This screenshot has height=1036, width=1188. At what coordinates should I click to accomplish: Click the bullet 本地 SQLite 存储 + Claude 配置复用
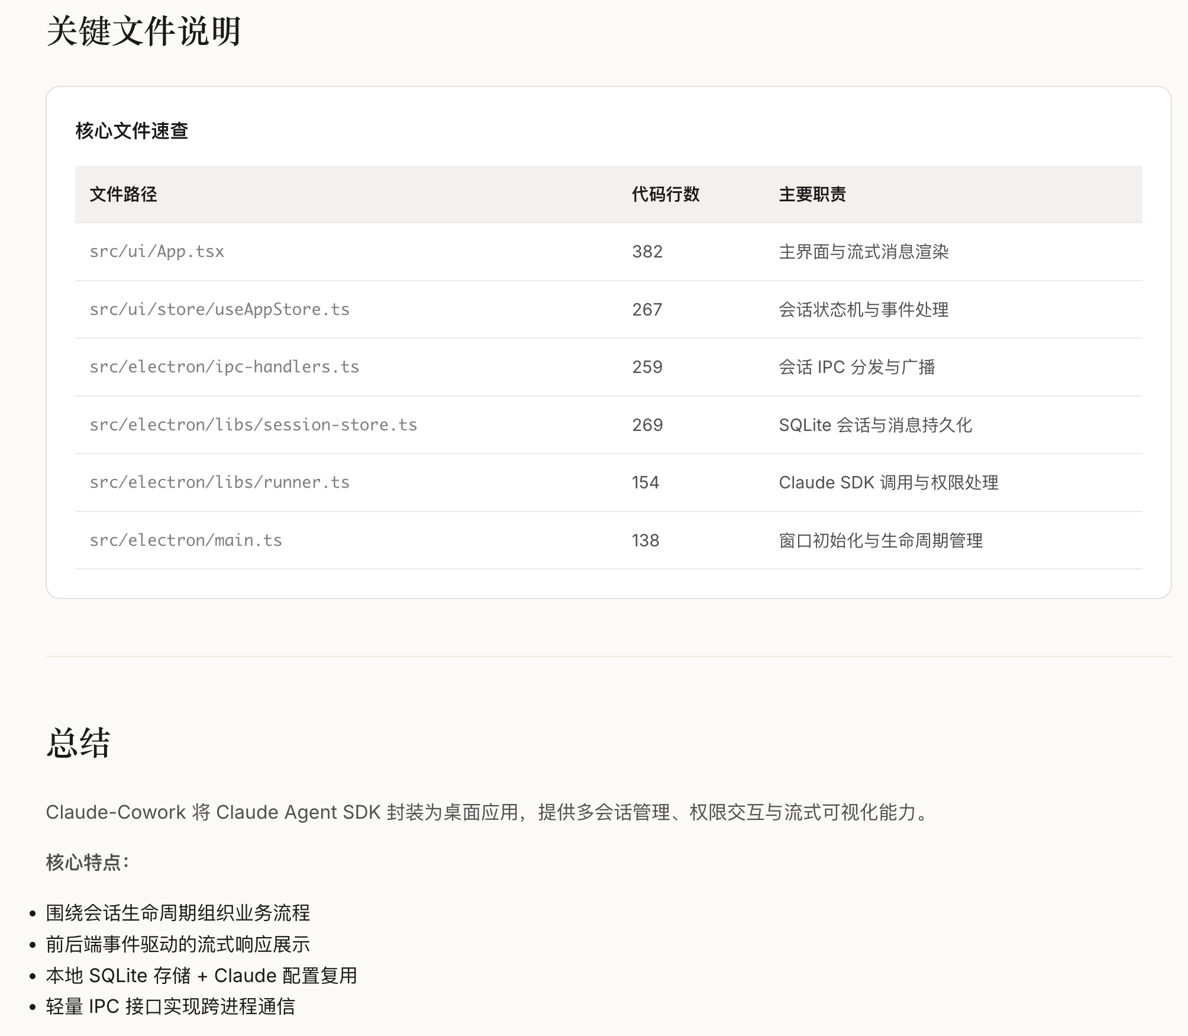click(x=201, y=976)
